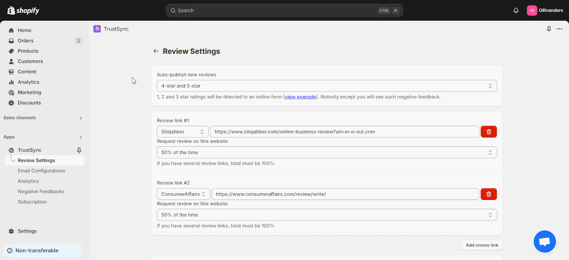Image resolution: width=569 pixels, height=260 pixels.
Task: Click the pin icon in app header
Action: [x=549, y=29]
